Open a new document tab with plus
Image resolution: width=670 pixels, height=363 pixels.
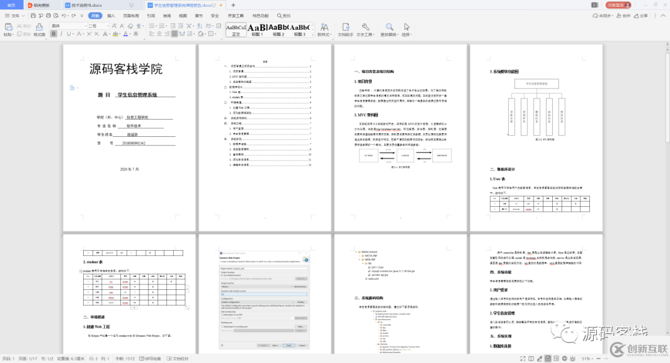pyautogui.click(x=233, y=5)
